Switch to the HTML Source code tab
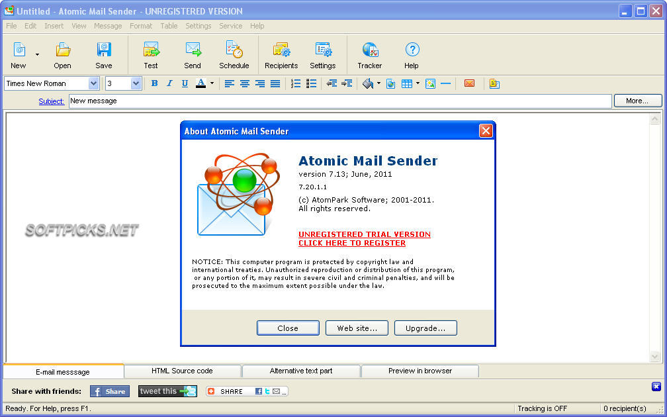This screenshot has height=417, width=667. tap(182, 371)
